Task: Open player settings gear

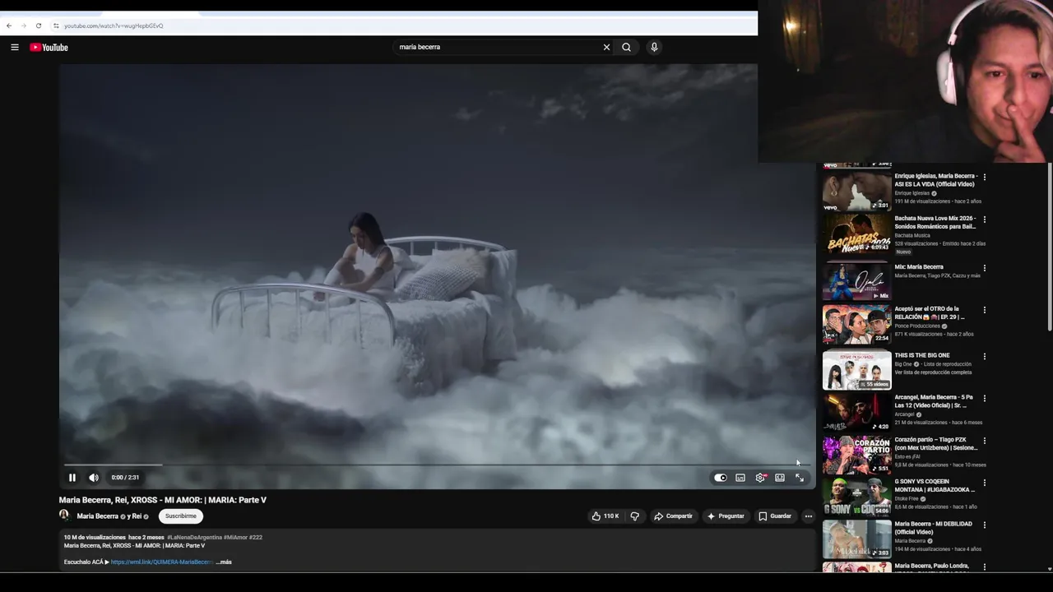Action: pos(760,478)
